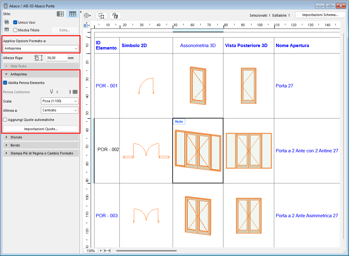Click the Altezze Riga value field
Viewport: 349px width, 256px height.
[56, 58]
